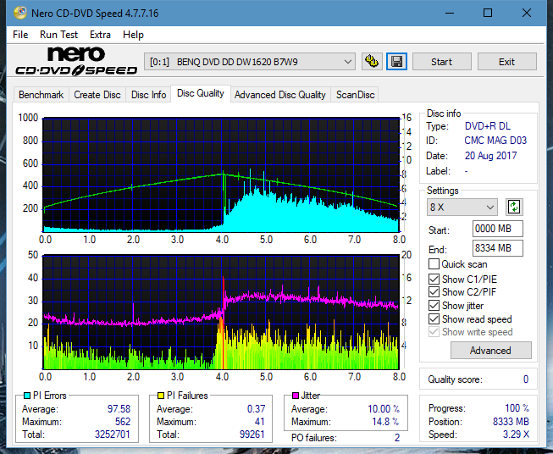Maximize the Nero CD-DVD Speed window

[488, 13]
